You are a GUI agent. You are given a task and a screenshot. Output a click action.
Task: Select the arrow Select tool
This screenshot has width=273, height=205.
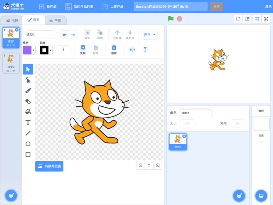click(28, 69)
